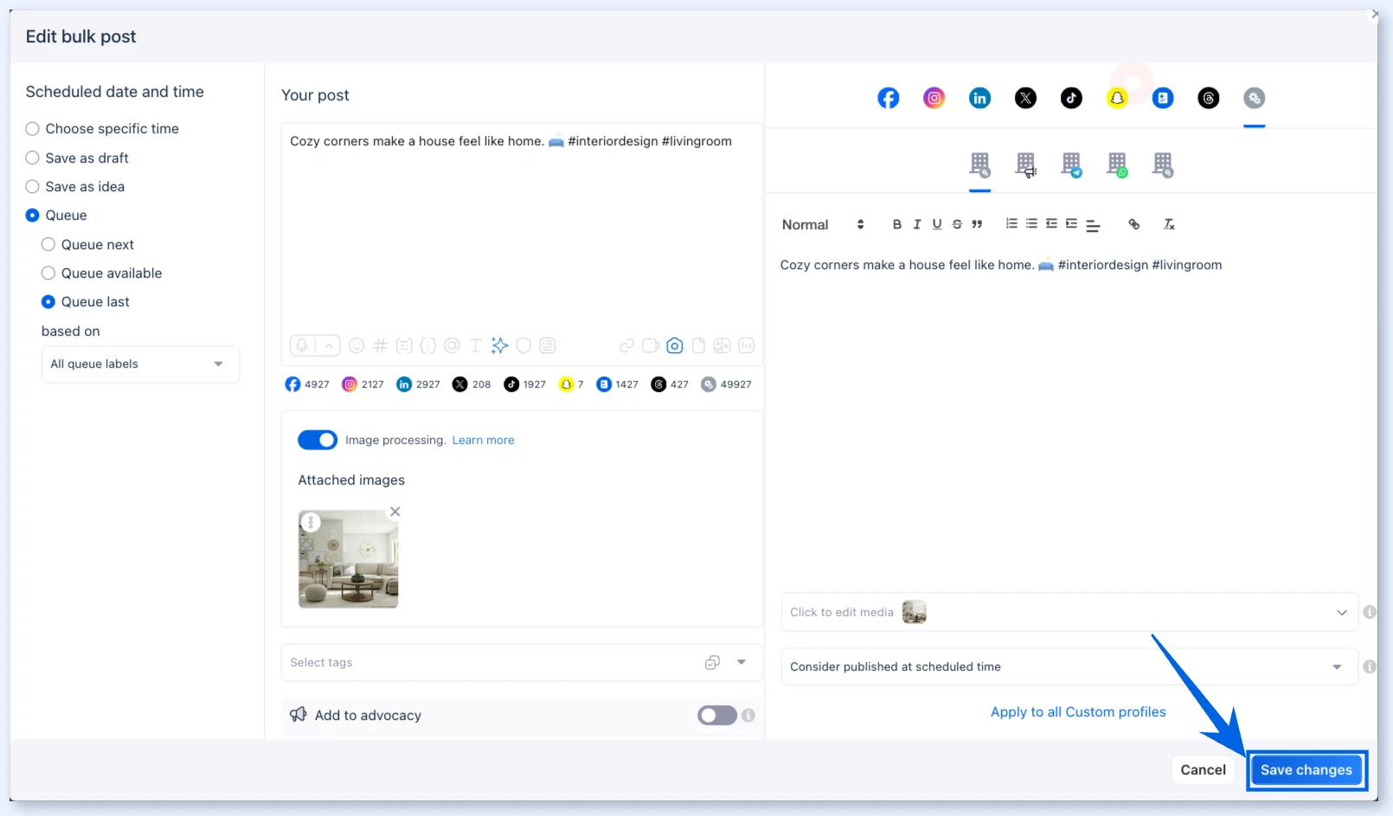This screenshot has width=1393, height=816.
Task: Open the Select tags dropdown arrow
Action: (741, 663)
